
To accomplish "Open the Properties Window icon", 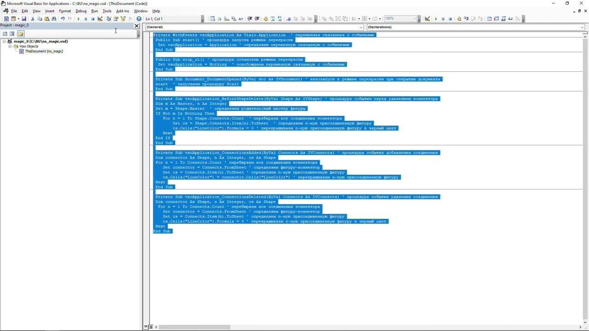I will [115, 19].
